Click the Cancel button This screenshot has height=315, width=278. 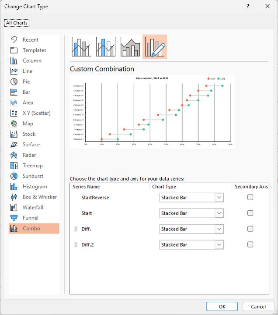[258, 307]
